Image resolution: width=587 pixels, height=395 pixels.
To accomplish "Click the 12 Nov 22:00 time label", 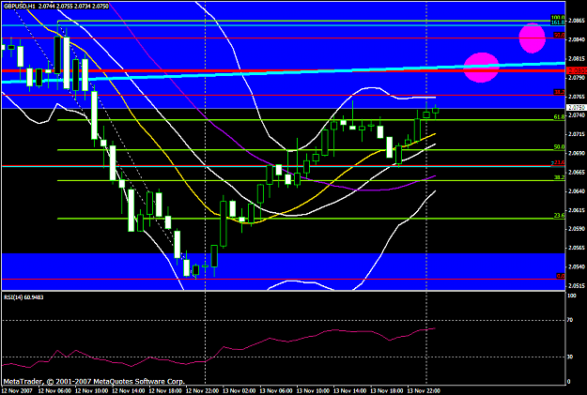I will (x=202, y=391).
